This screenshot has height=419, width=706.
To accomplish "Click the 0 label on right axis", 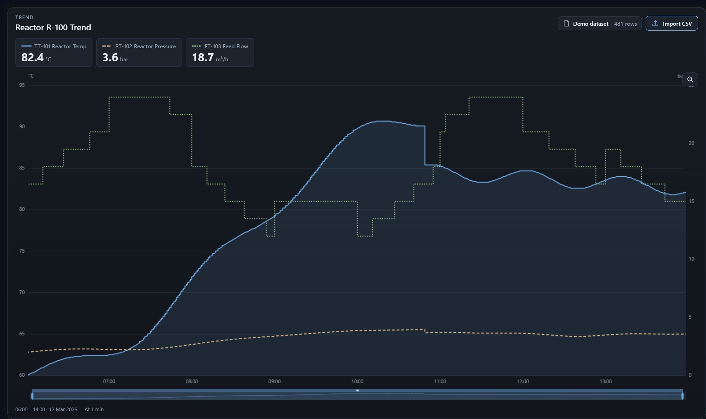I will click(690, 375).
